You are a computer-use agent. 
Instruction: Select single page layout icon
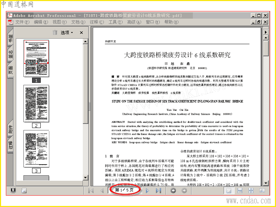coord(229,190)
